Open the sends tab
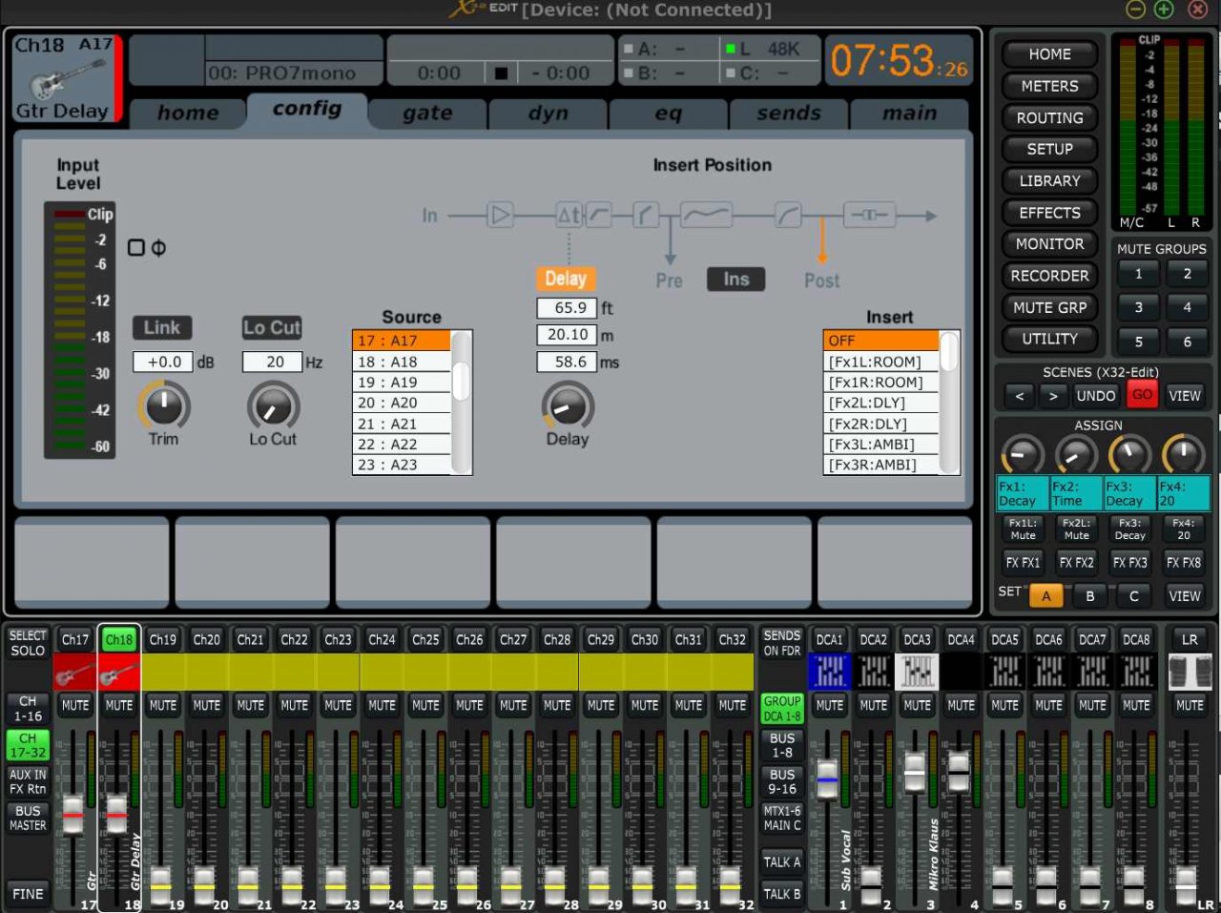Image resolution: width=1221 pixels, height=913 pixels. (x=788, y=113)
